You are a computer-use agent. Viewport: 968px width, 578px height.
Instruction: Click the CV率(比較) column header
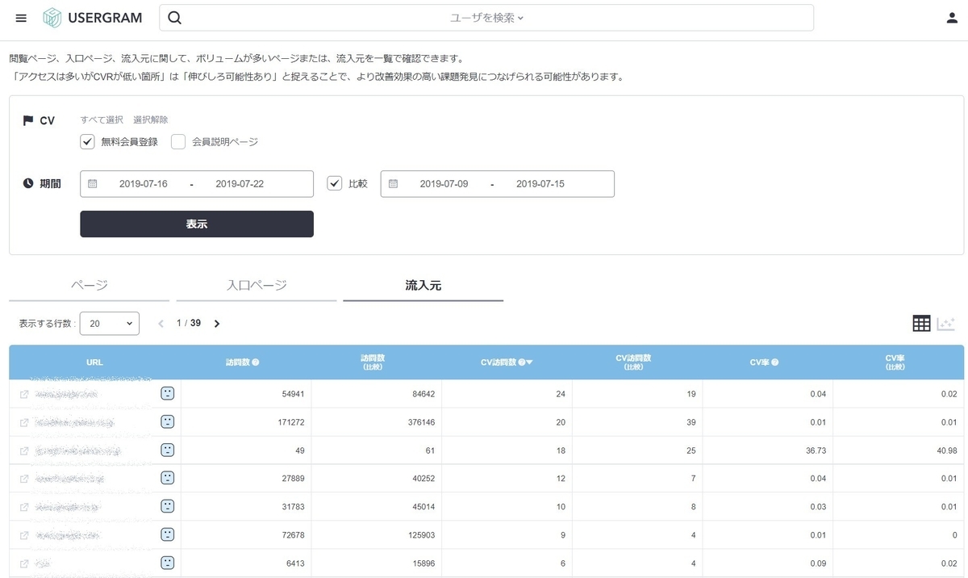coord(899,362)
